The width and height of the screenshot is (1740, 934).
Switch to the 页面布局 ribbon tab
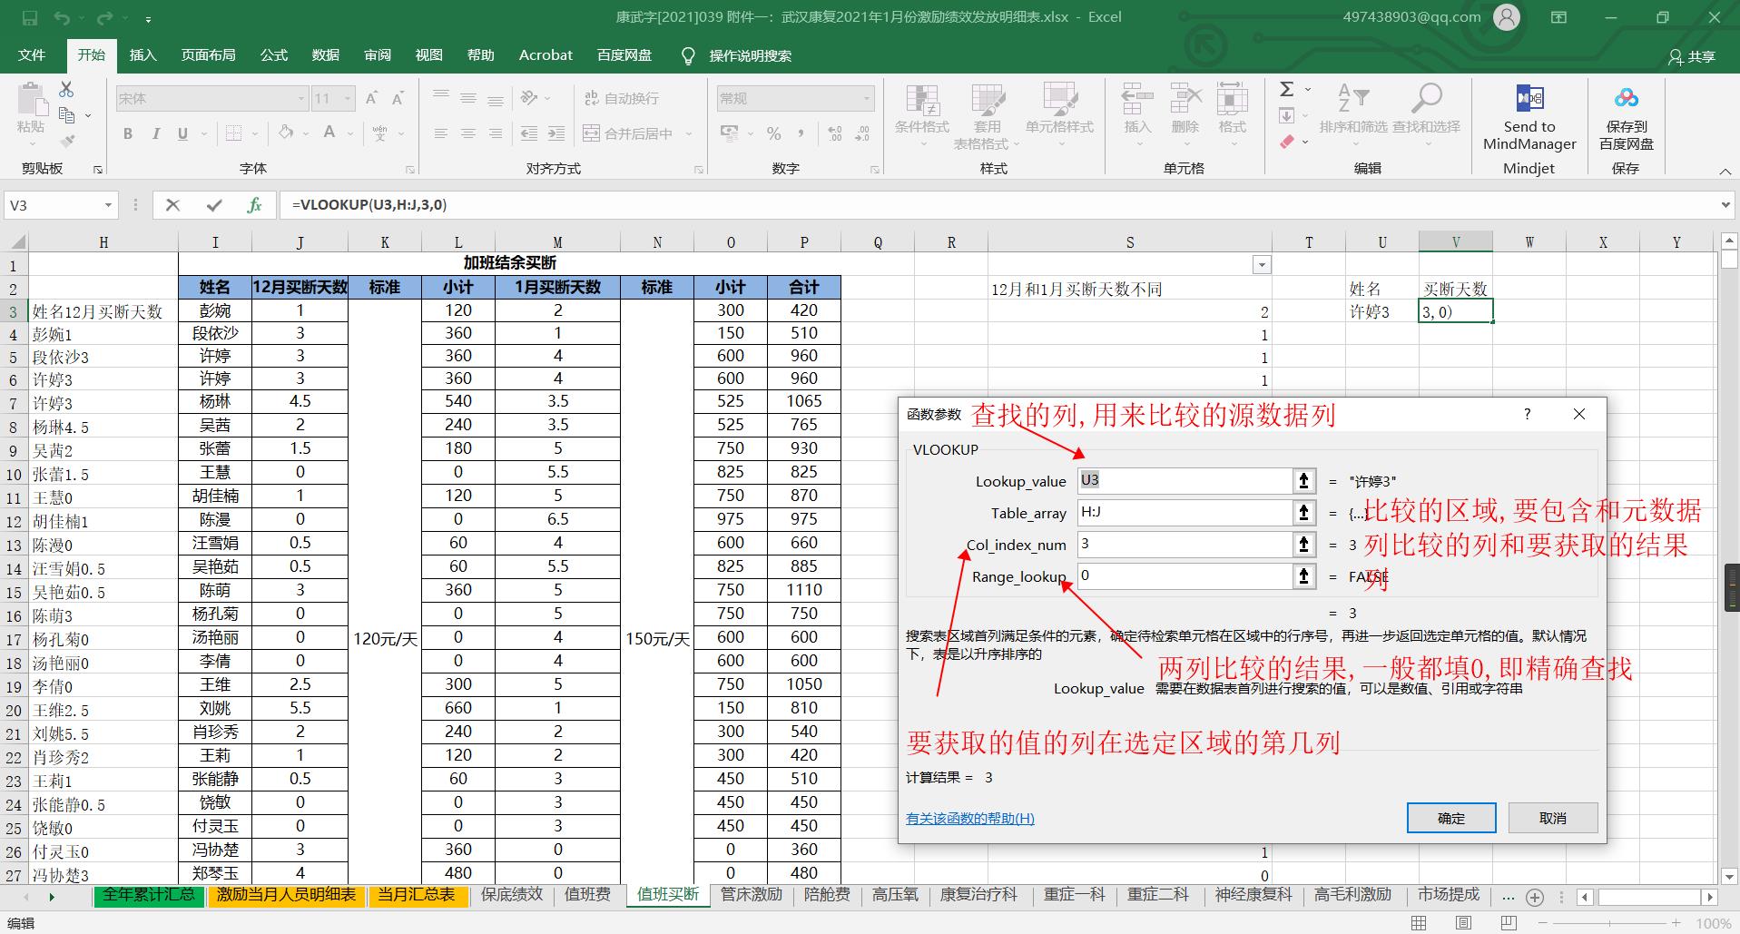pos(209,55)
